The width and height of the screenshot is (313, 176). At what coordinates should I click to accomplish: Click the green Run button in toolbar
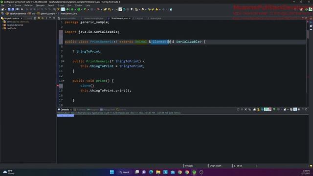tap(79, 9)
